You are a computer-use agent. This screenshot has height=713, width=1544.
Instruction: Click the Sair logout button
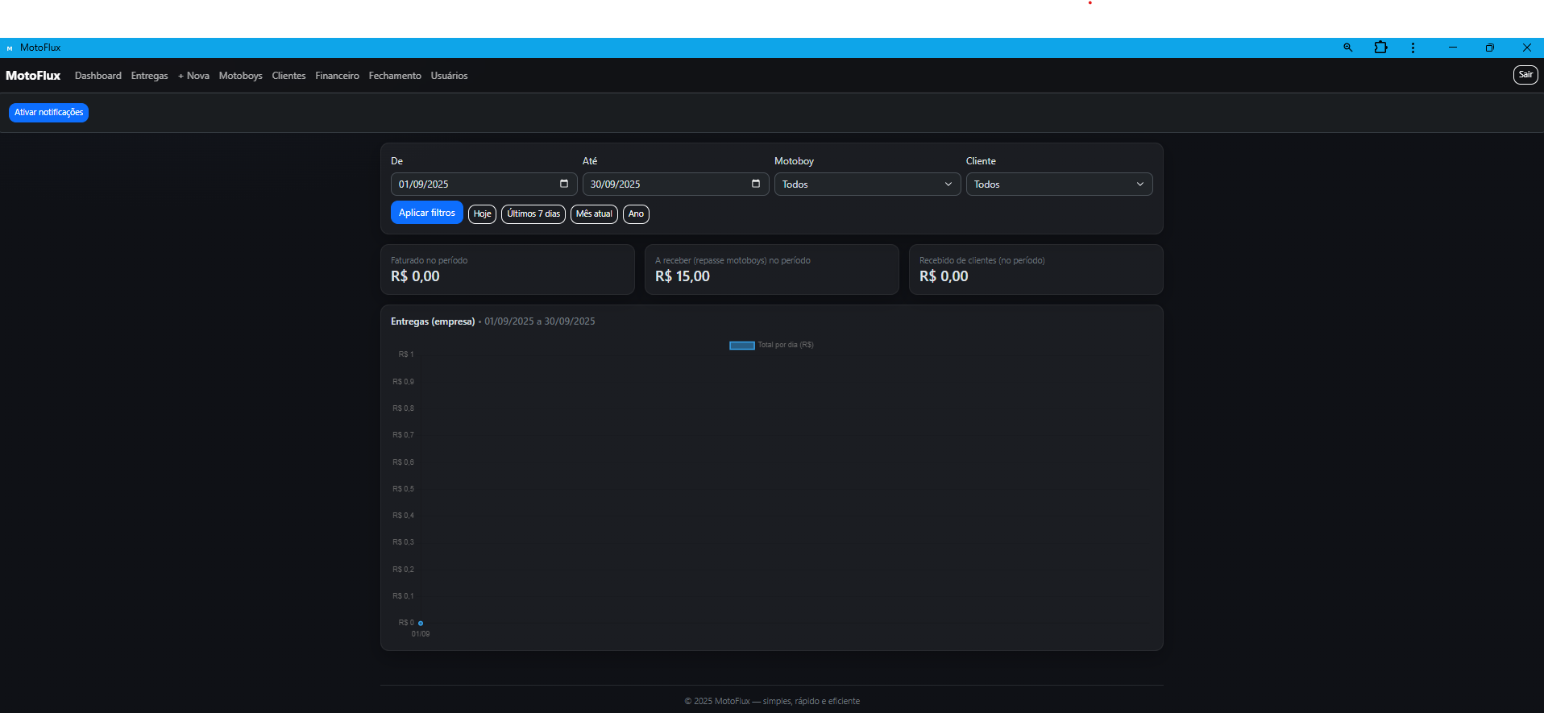pyautogui.click(x=1525, y=75)
